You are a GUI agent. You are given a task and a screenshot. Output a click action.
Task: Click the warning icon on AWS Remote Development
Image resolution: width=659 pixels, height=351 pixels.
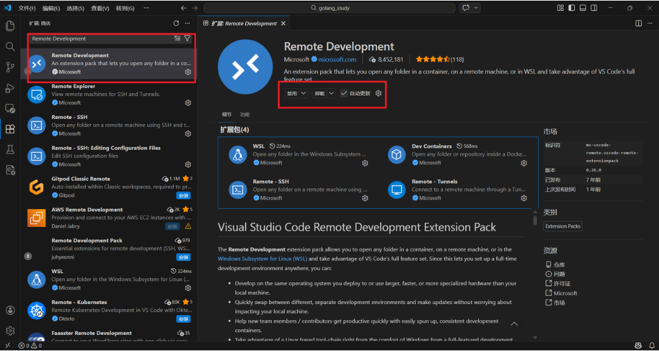click(x=188, y=226)
